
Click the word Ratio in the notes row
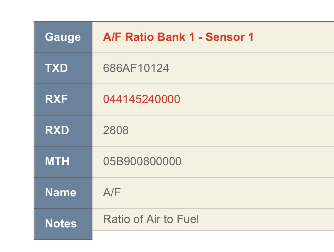117,219
